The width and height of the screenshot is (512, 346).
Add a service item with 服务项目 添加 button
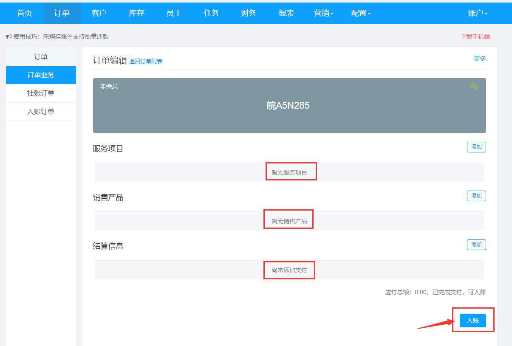pos(476,147)
